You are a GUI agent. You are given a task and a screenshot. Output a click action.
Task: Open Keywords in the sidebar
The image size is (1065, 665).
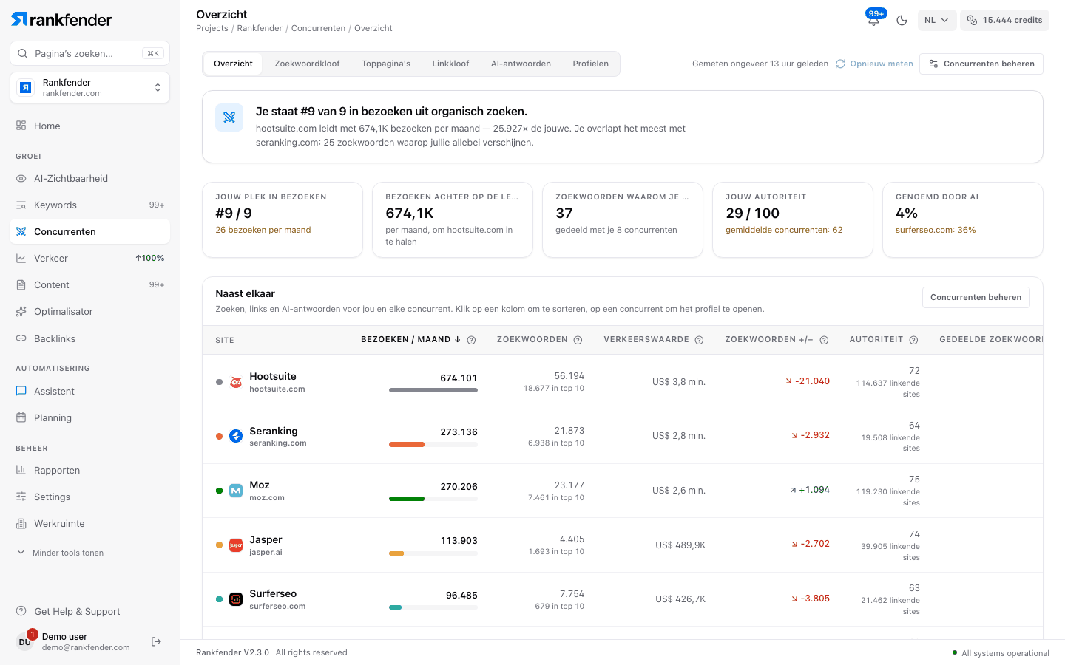(x=89, y=205)
